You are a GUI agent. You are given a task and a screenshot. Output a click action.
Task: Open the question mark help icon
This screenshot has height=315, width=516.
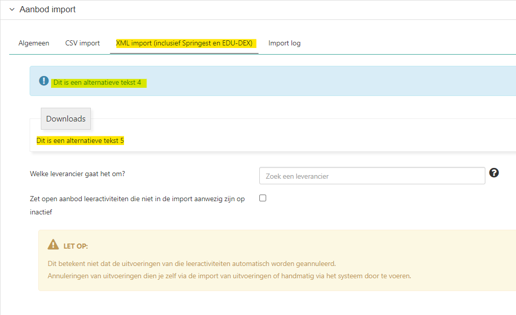pyautogui.click(x=494, y=173)
